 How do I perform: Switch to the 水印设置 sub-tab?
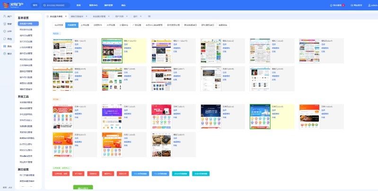pos(111,25)
